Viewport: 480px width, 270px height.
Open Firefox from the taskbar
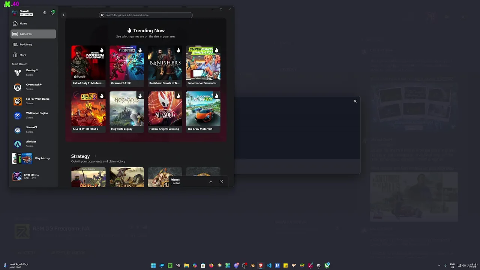(x=211, y=265)
